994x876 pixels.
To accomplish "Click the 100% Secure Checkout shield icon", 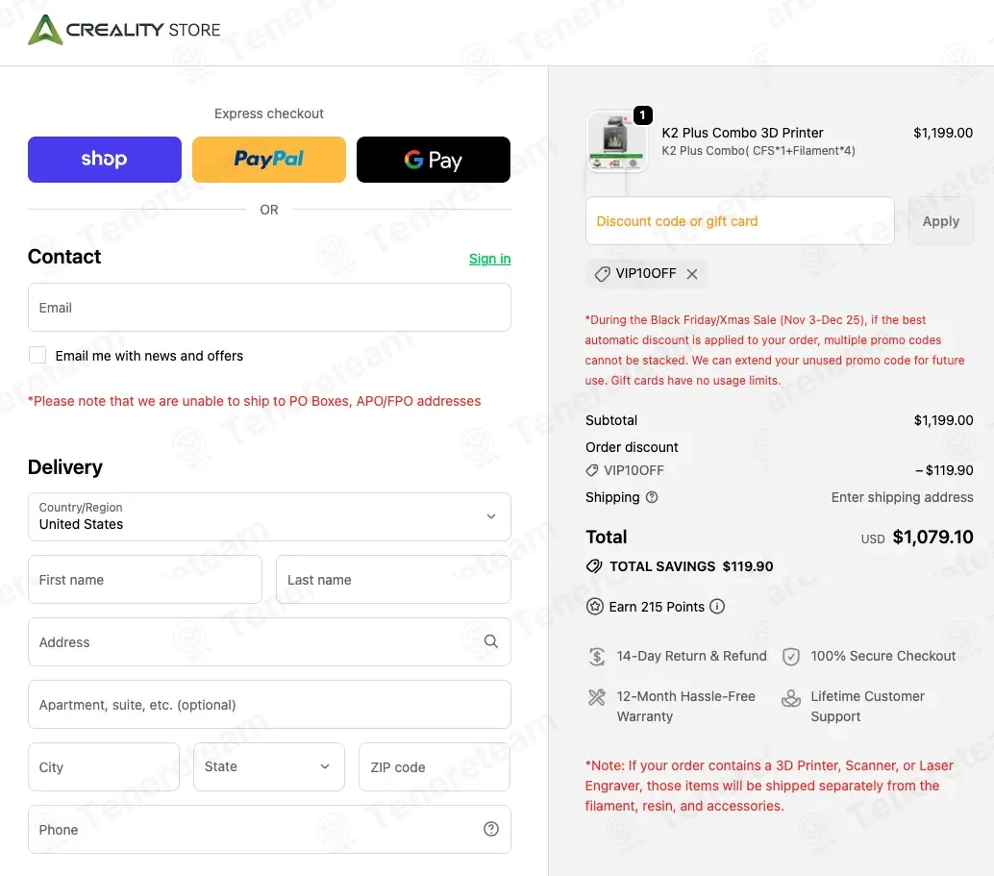I will pyautogui.click(x=791, y=657).
